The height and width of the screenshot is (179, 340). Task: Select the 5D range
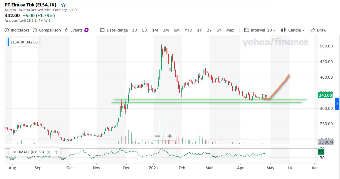pyautogui.click(x=144, y=30)
